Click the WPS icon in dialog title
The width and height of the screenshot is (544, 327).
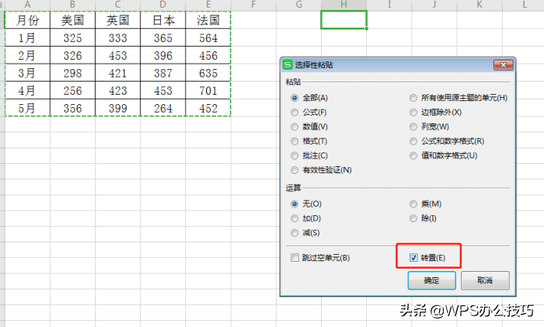pyautogui.click(x=288, y=64)
